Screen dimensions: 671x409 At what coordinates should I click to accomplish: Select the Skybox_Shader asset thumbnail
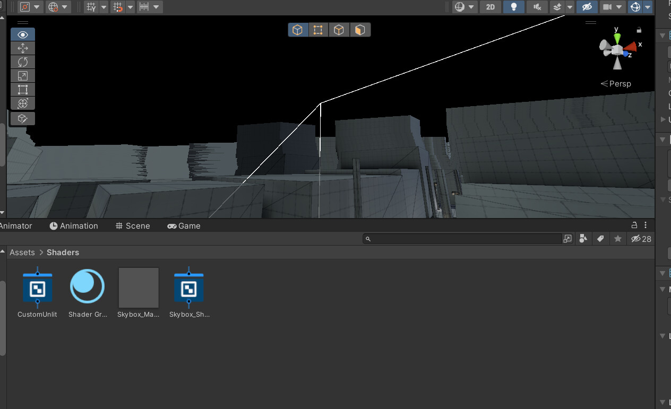189,287
